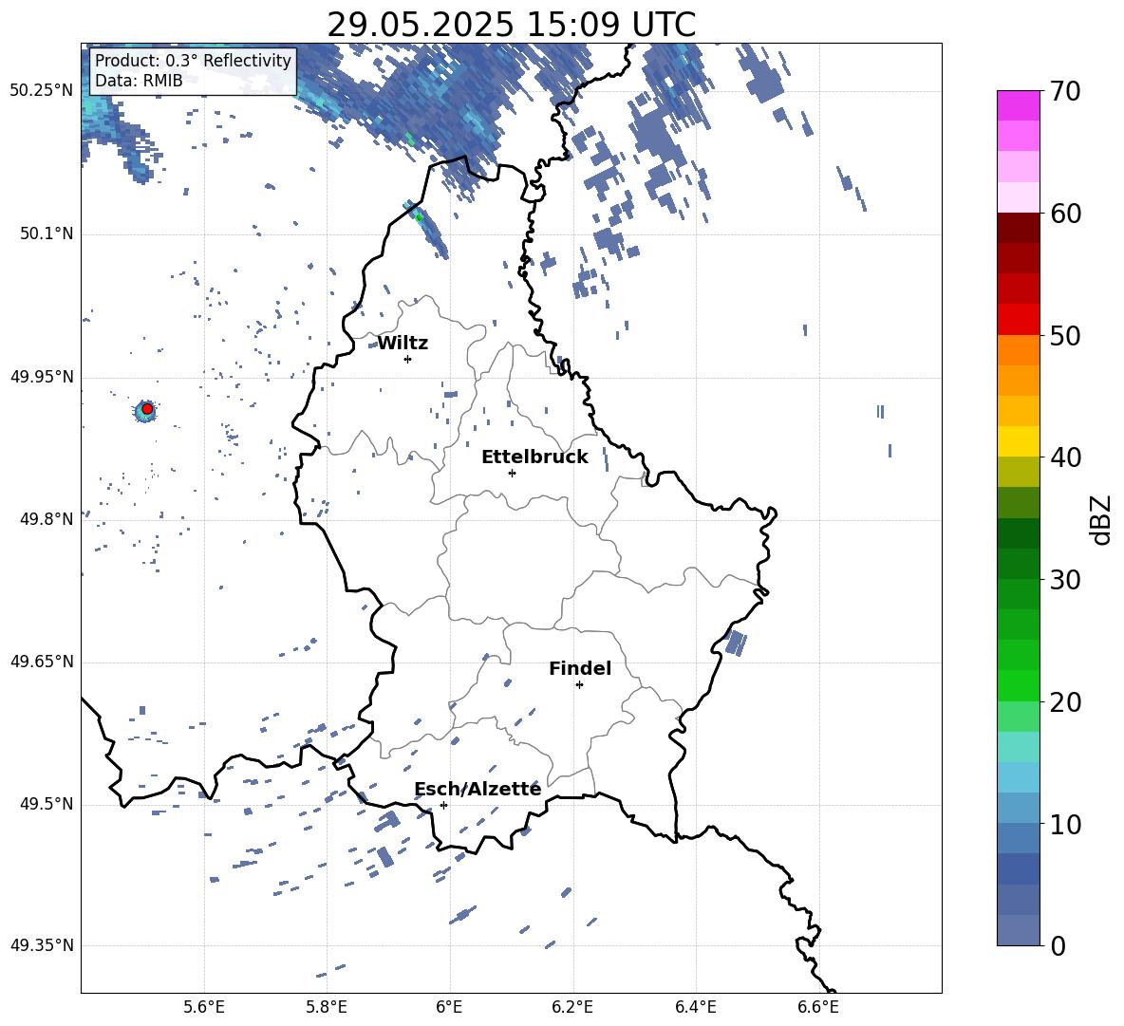Viewport: 1124px width, 1026px height.
Task: Click the Wiltz city label
Action: click(403, 344)
